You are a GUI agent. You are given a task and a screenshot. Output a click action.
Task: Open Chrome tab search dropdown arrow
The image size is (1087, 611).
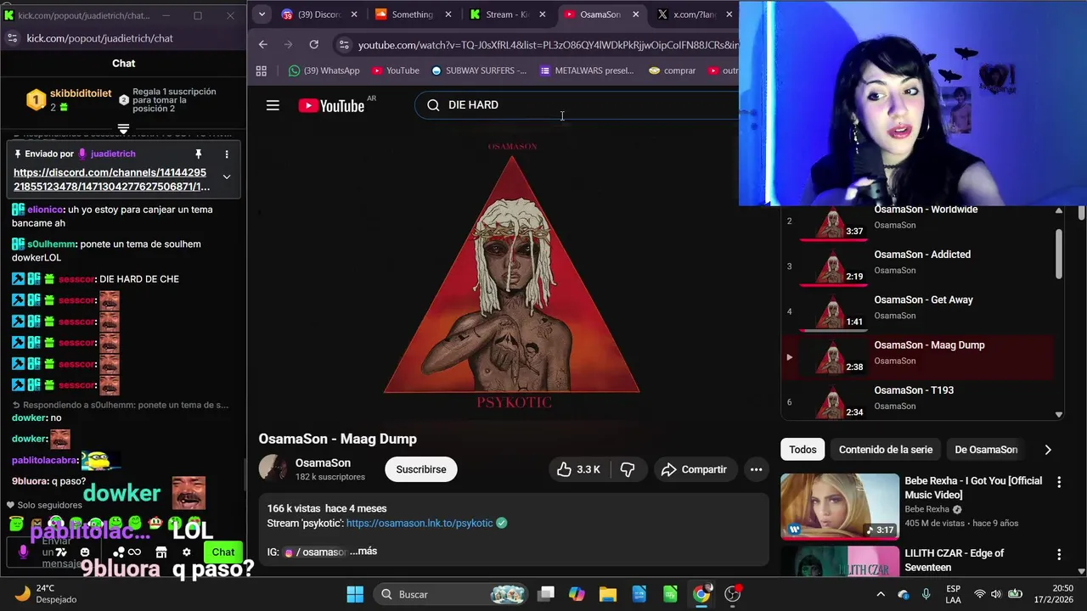(262, 14)
